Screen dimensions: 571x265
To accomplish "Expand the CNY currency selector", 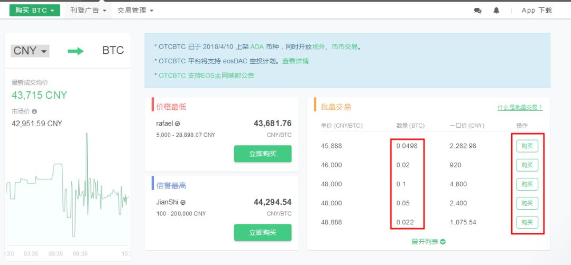I will pos(30,51).
